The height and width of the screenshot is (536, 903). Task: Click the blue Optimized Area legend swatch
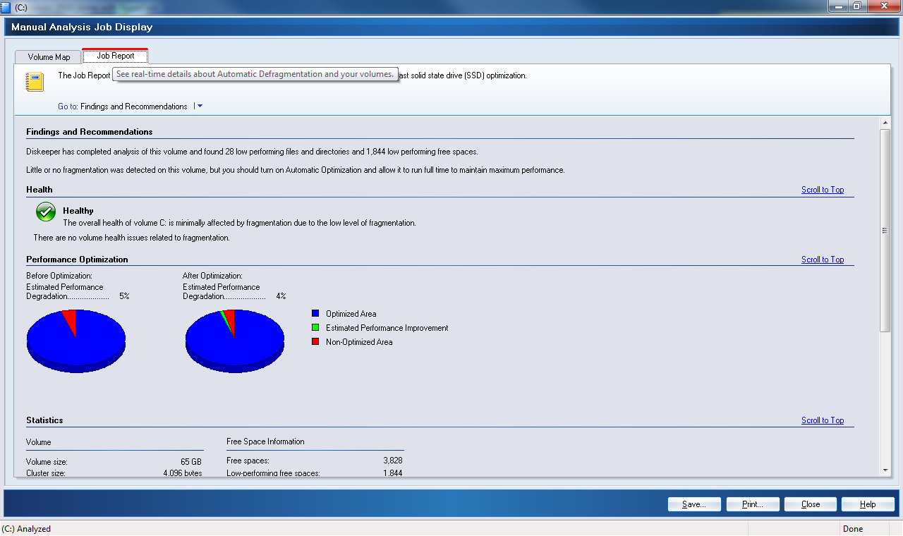point(315,314)
